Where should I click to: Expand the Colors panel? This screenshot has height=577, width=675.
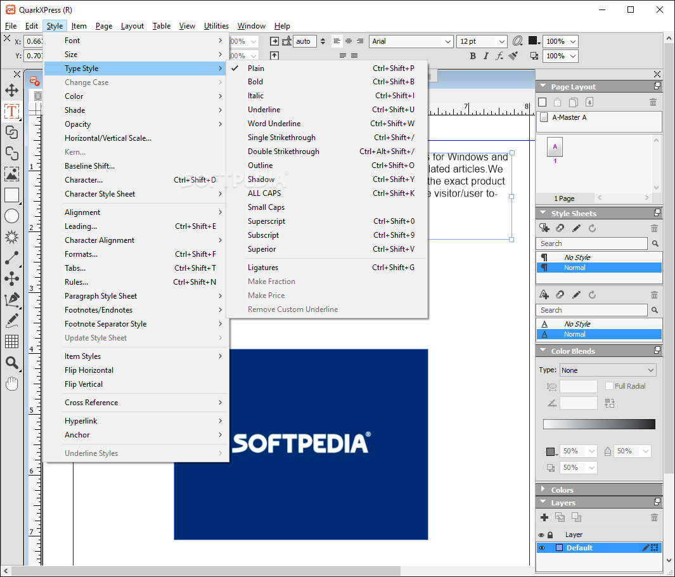point(543,489)
